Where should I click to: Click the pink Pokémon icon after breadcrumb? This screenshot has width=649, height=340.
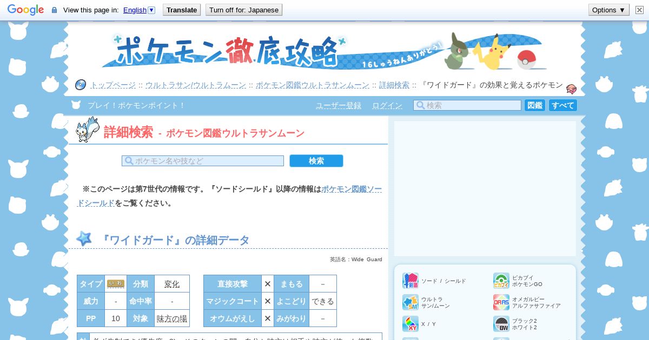pyautogui.click(x=571, y=89)
